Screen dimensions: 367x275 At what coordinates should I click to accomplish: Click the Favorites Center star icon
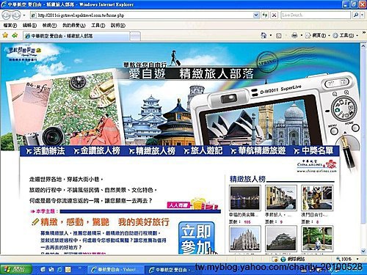click(5, 35)
